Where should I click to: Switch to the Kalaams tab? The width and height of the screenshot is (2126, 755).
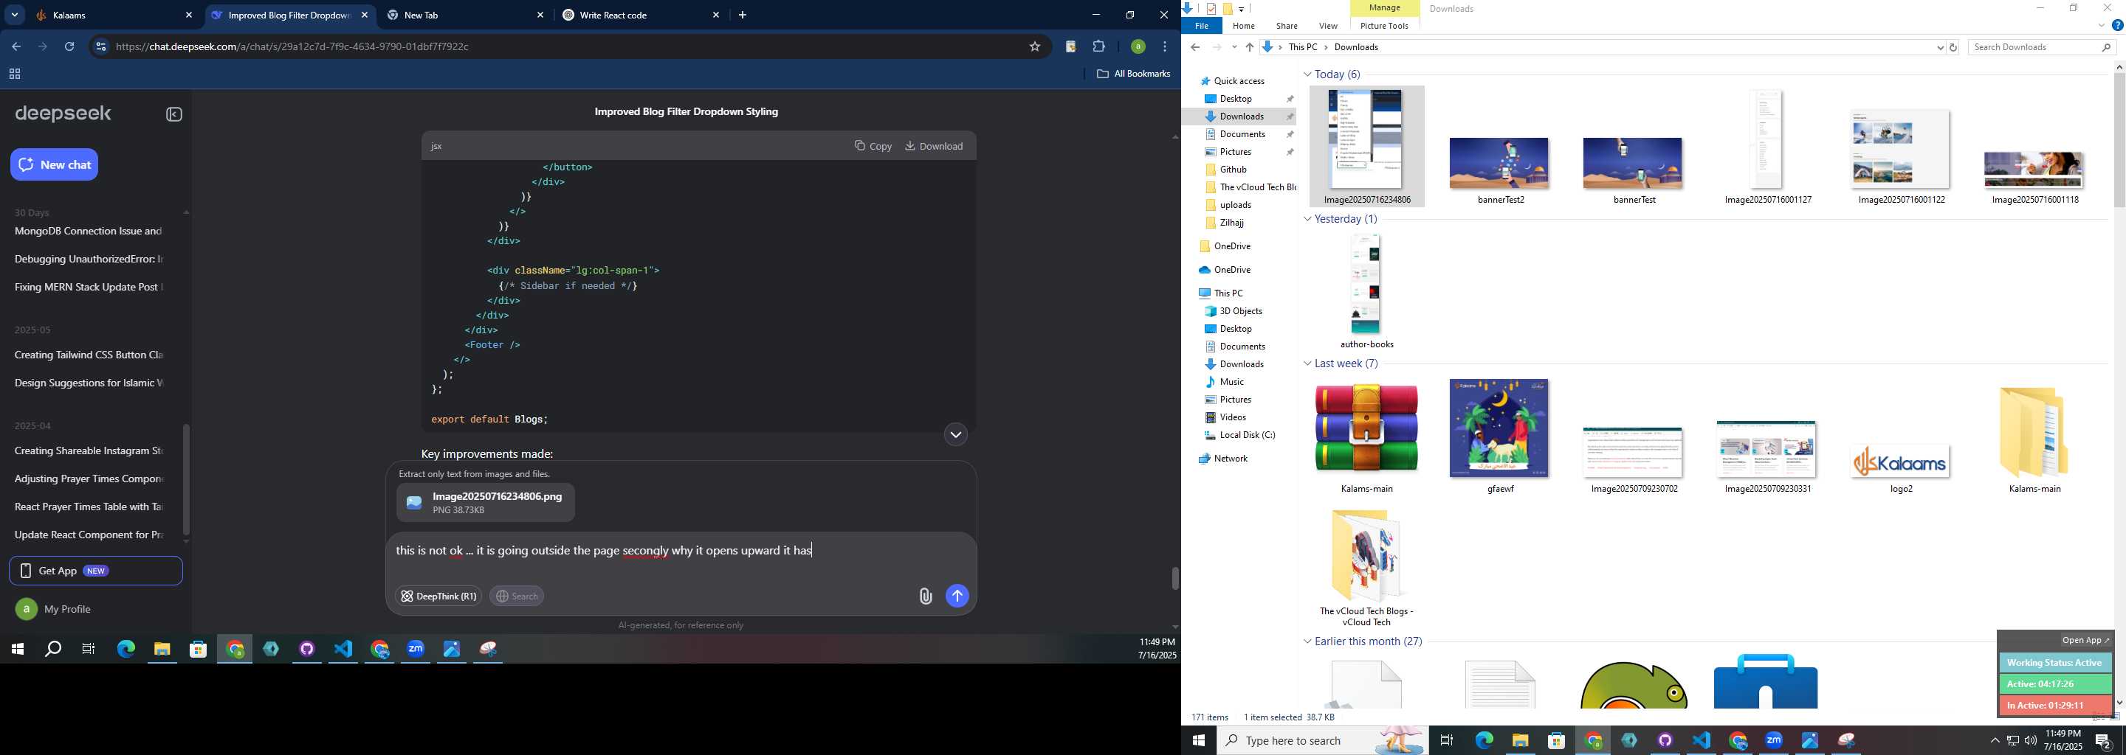(114, 15)
